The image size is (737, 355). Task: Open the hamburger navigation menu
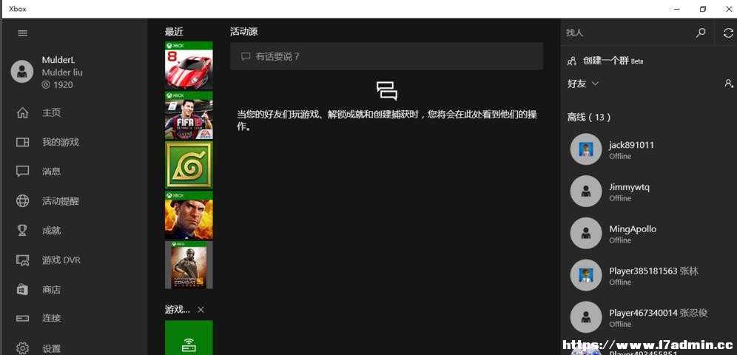tap(22, 33)
